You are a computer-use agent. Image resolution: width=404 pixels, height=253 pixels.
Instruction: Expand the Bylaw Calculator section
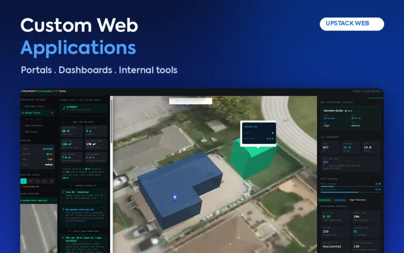pyautogui.click(x=38, y=193)
